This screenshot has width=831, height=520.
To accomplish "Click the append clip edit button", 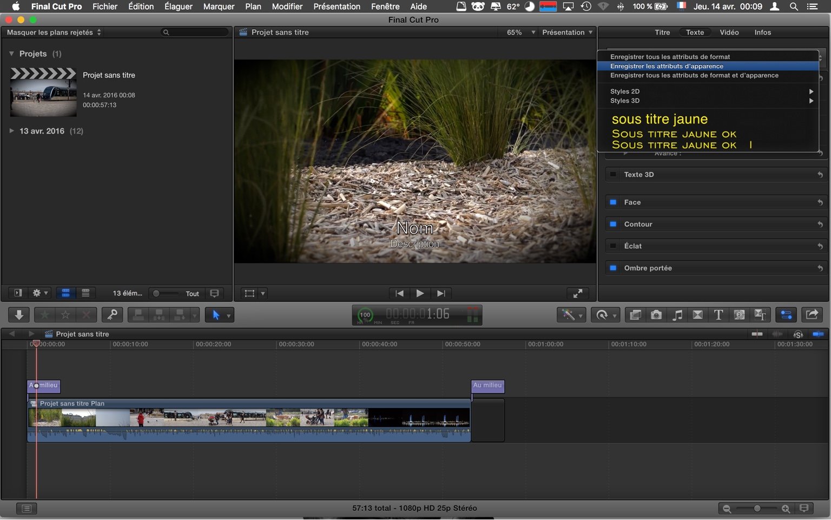I will (180, 315).
